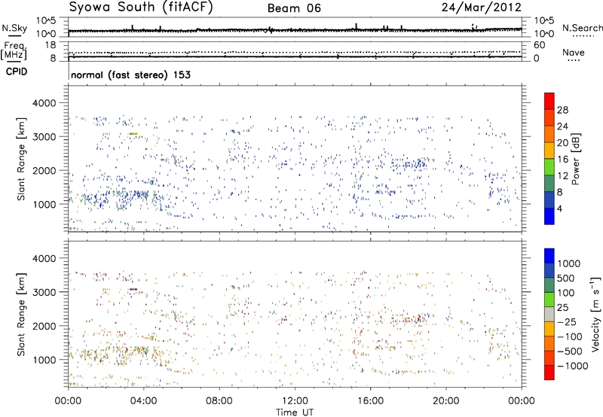Pick the light green 12–16 dB Power segment
The height and width of the screenshot is (417, 603).
pyautogui.click(x=549, y=166)
